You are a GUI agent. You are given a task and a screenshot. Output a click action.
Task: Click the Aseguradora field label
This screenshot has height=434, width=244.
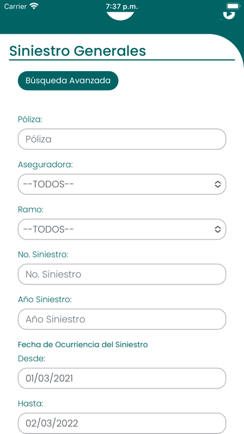click(45, 165)
